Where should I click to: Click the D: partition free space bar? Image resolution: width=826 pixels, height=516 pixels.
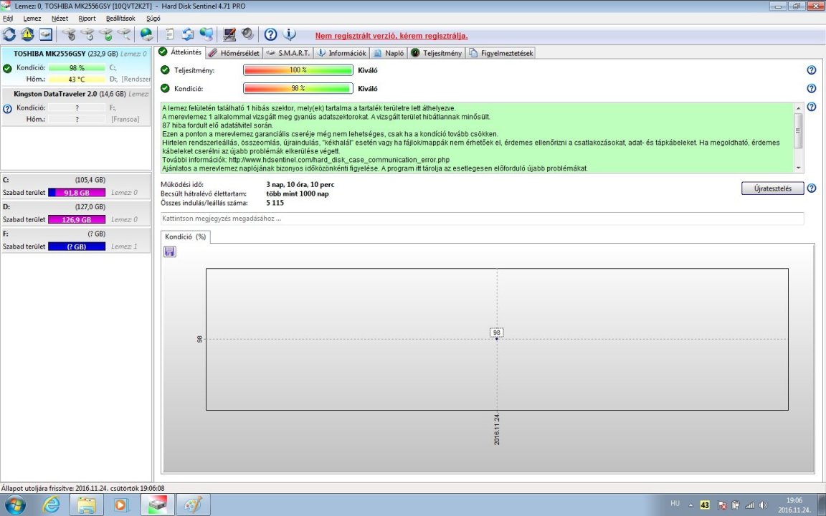click(77, 219)
